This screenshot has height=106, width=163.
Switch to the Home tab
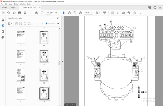(x=4, y=8)
